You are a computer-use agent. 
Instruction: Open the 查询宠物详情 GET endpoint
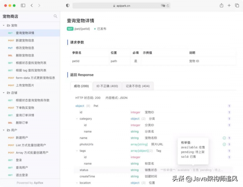pos(30,33)
